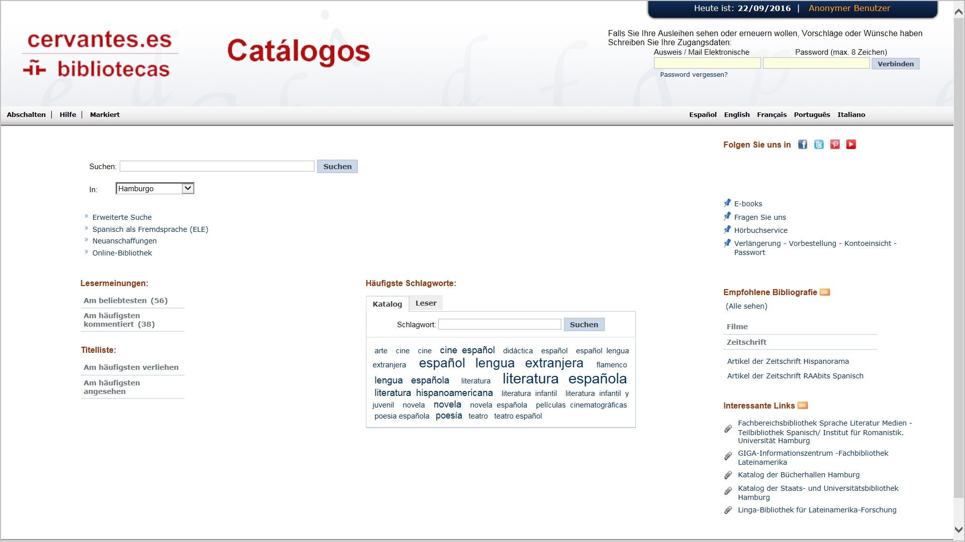Click RSS icon next to Empfohlene Bibliografie
Screen dimensions: 965x542
coord(825,292)
